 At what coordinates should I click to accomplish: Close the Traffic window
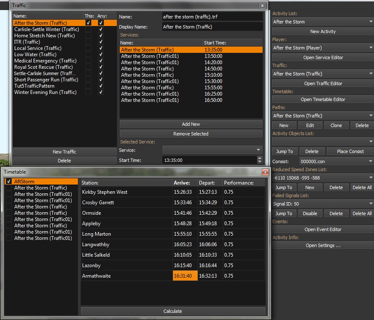[x=262, y=5]
